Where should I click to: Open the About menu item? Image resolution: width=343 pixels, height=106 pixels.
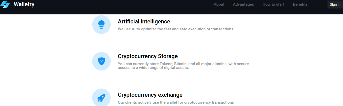tap(219, 4)
